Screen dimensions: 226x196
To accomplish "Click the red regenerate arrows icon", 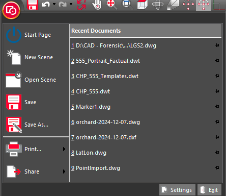I will [x=81, y=5].
